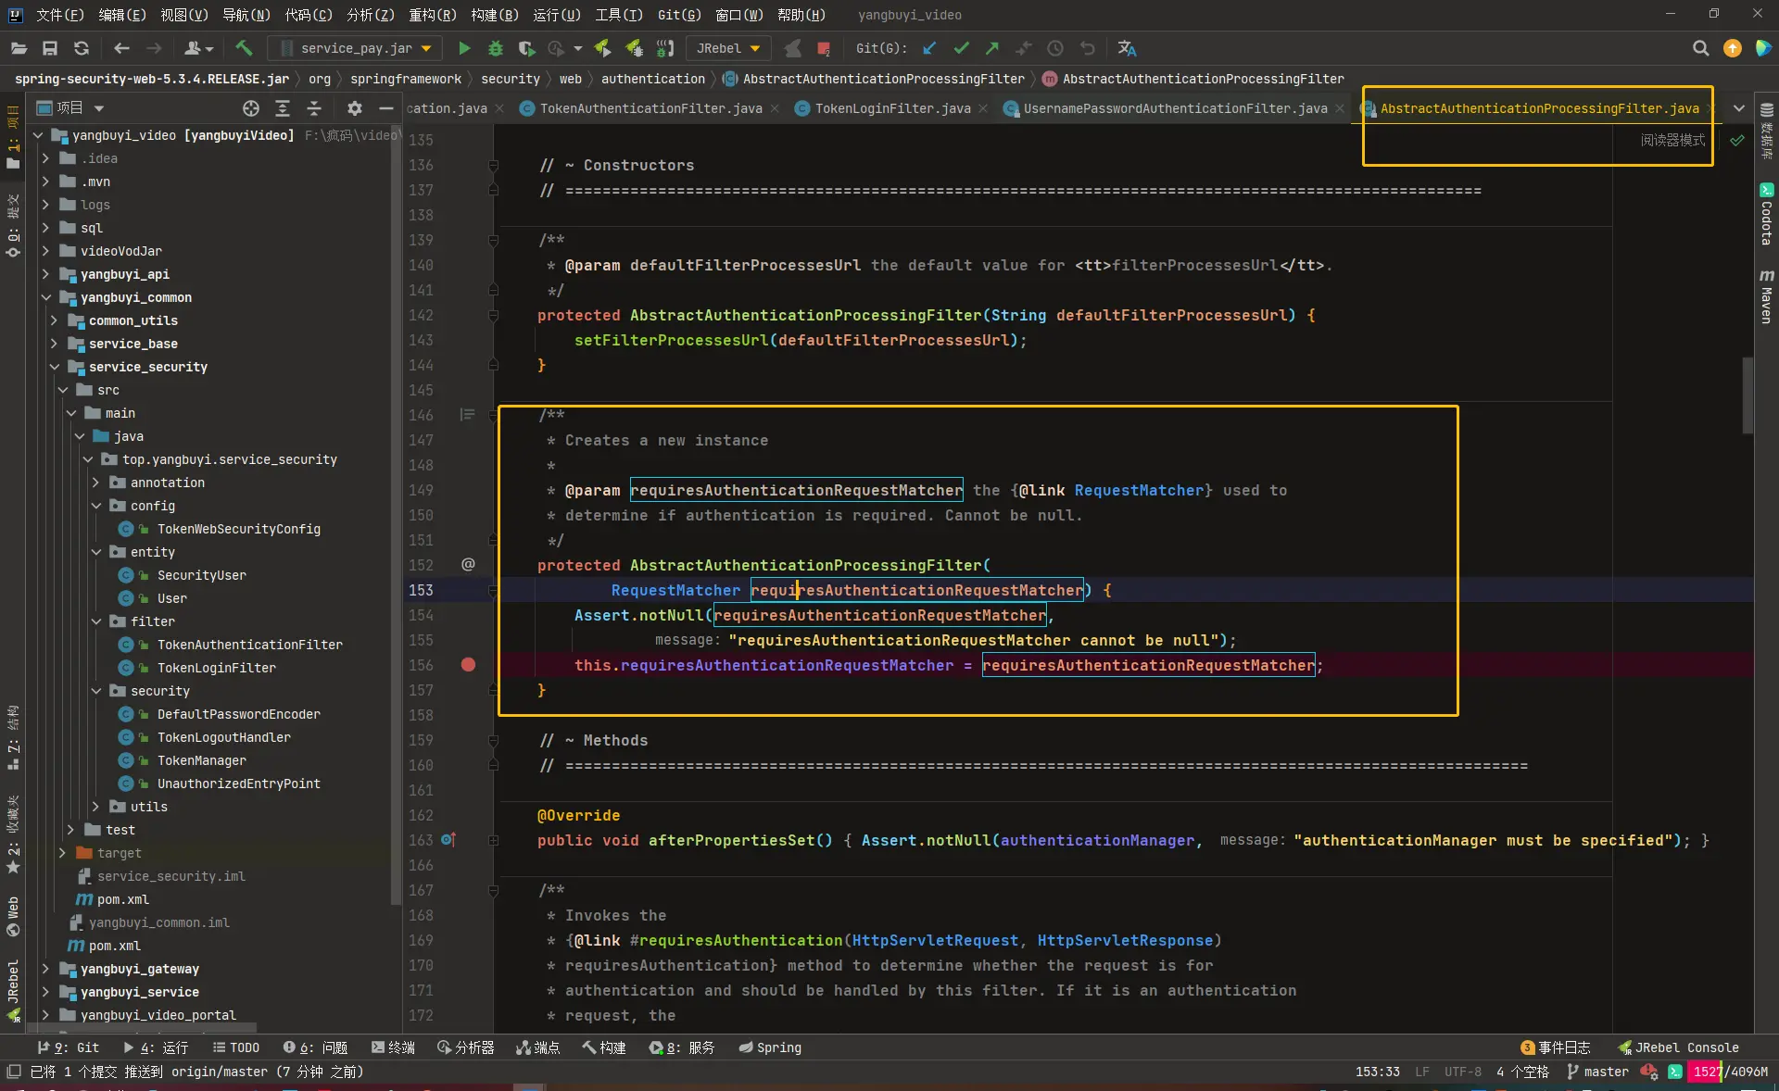Open the TODO tool window
The height and width of the screenshot is (1091, 1779).
coord(236,1047)
